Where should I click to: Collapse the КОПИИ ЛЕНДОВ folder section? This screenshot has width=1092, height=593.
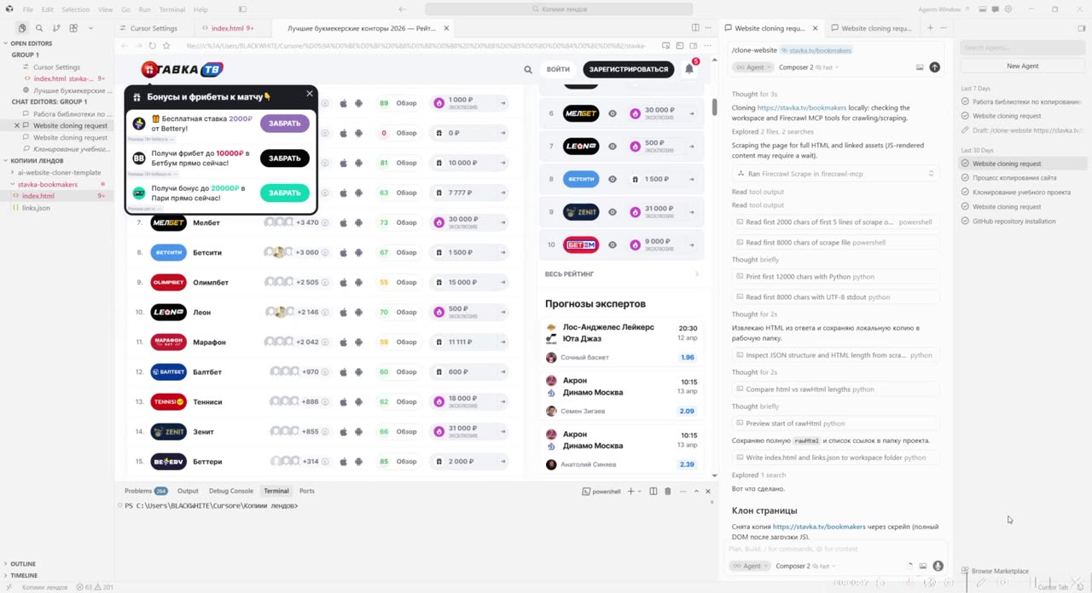[37, 160]
